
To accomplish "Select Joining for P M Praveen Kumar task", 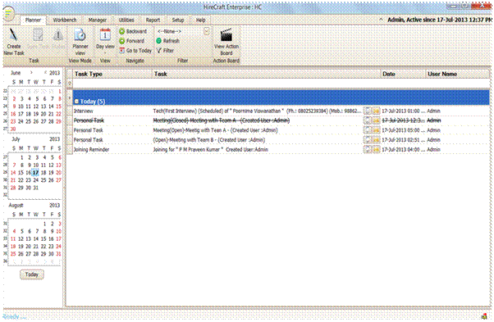I will [x=210, y=149].
